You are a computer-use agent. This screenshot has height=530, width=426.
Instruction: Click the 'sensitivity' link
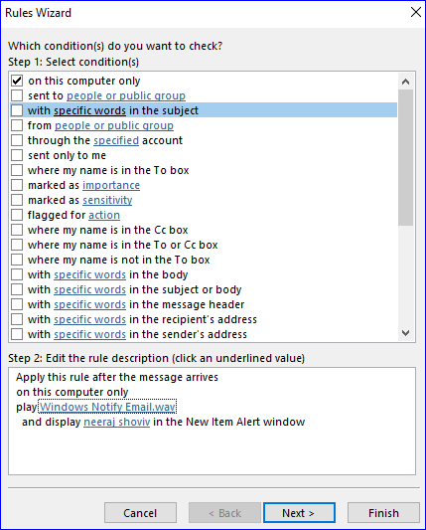107,200
